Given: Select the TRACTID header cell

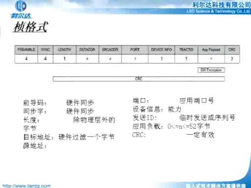Looking at the screenshot, I should click(x=186, y=49).
